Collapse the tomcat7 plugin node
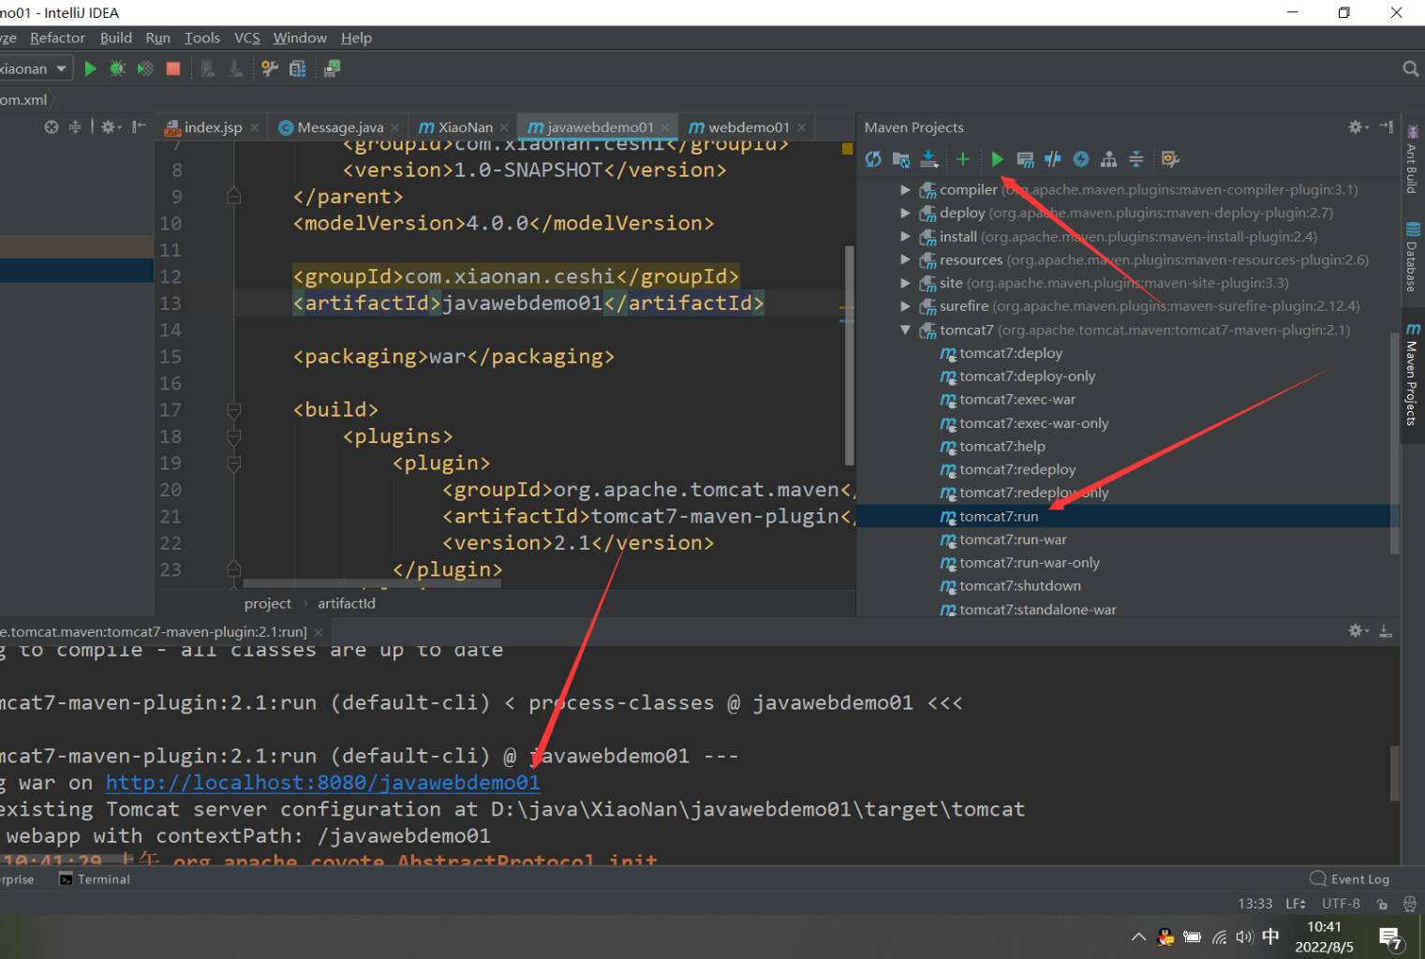 point(905,330)
